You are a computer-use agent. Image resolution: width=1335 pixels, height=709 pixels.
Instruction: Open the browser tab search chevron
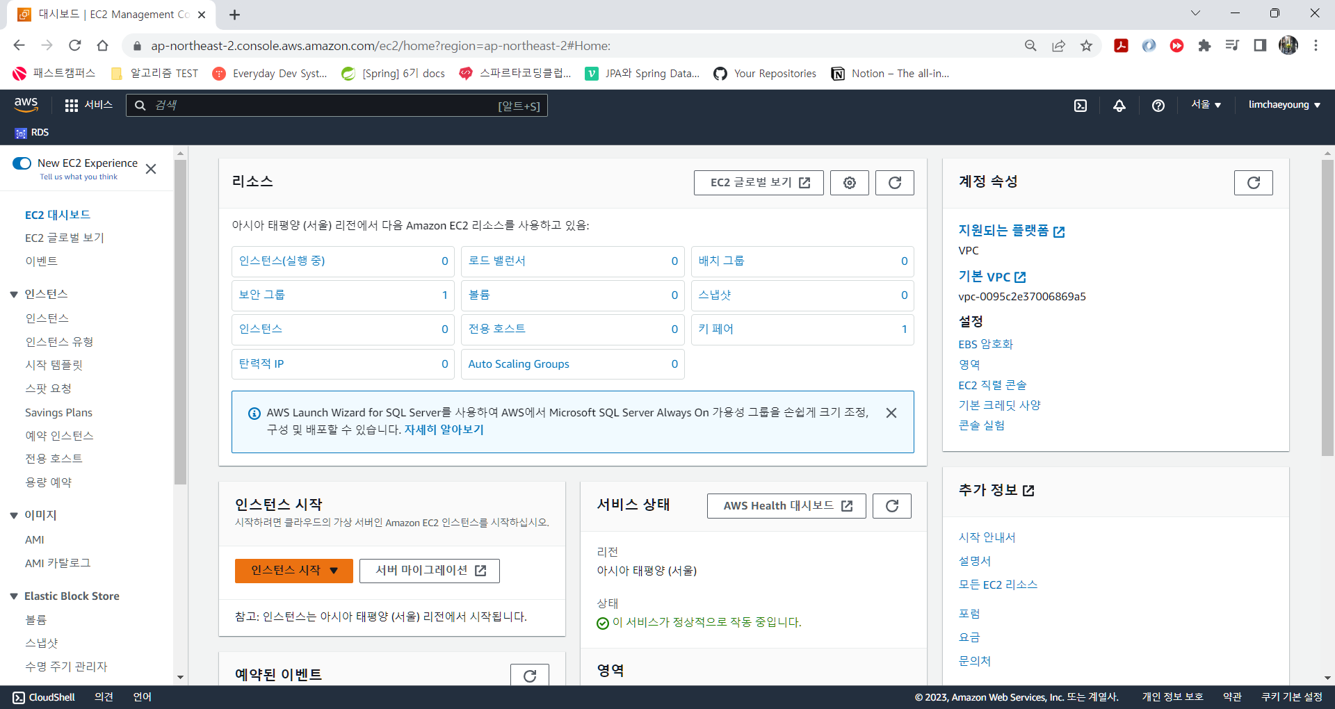pos(1196,13)
